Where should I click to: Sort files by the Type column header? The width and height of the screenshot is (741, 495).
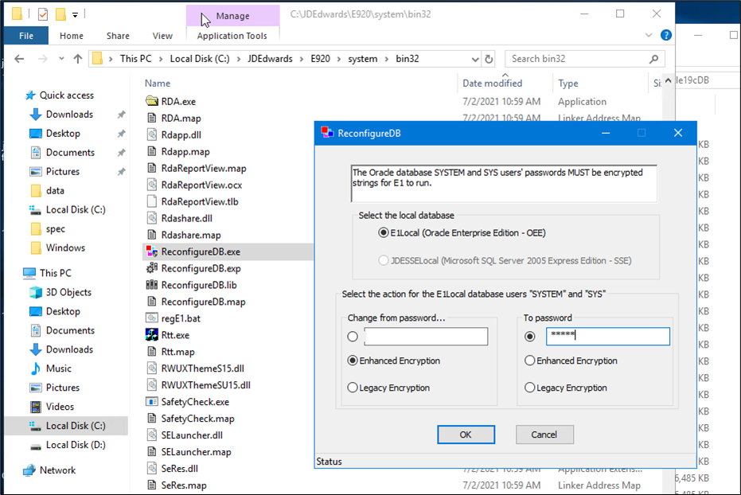click(568, 83)
